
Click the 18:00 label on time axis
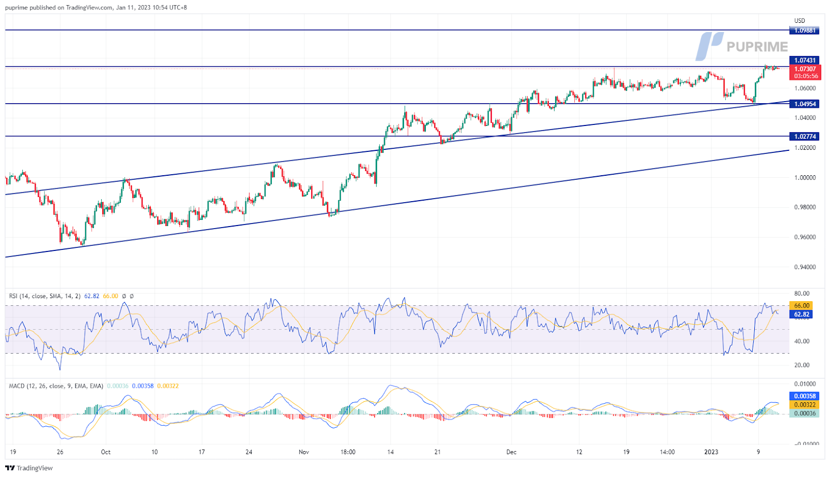coord(348,452)
